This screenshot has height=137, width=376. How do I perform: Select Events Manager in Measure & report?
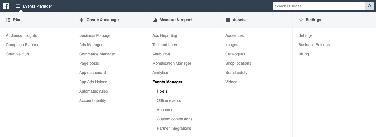click(x=167, y=82)
